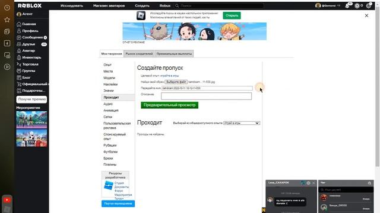Select Аудио in the creations list
The width and height of the screenshot is (380, 213).
tap(108, 104)
